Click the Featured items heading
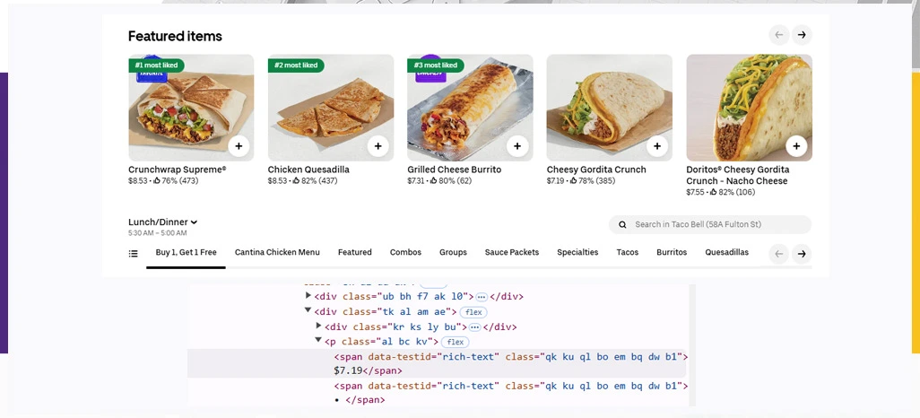920x418 pixels. point(175,37)
